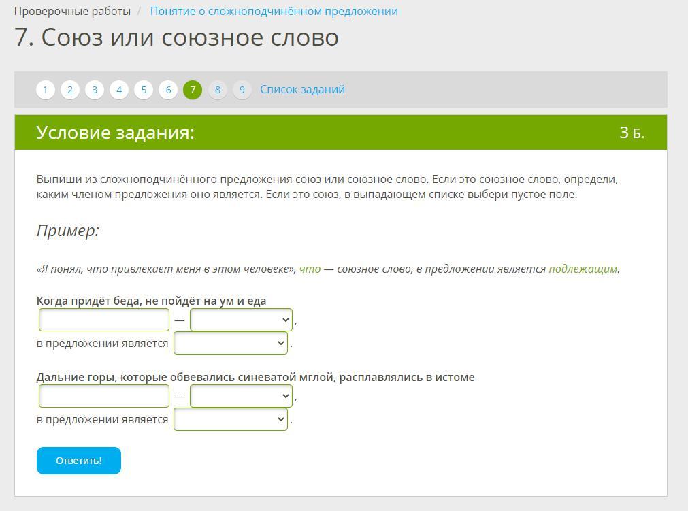Go to task number 6

(168, 90)
